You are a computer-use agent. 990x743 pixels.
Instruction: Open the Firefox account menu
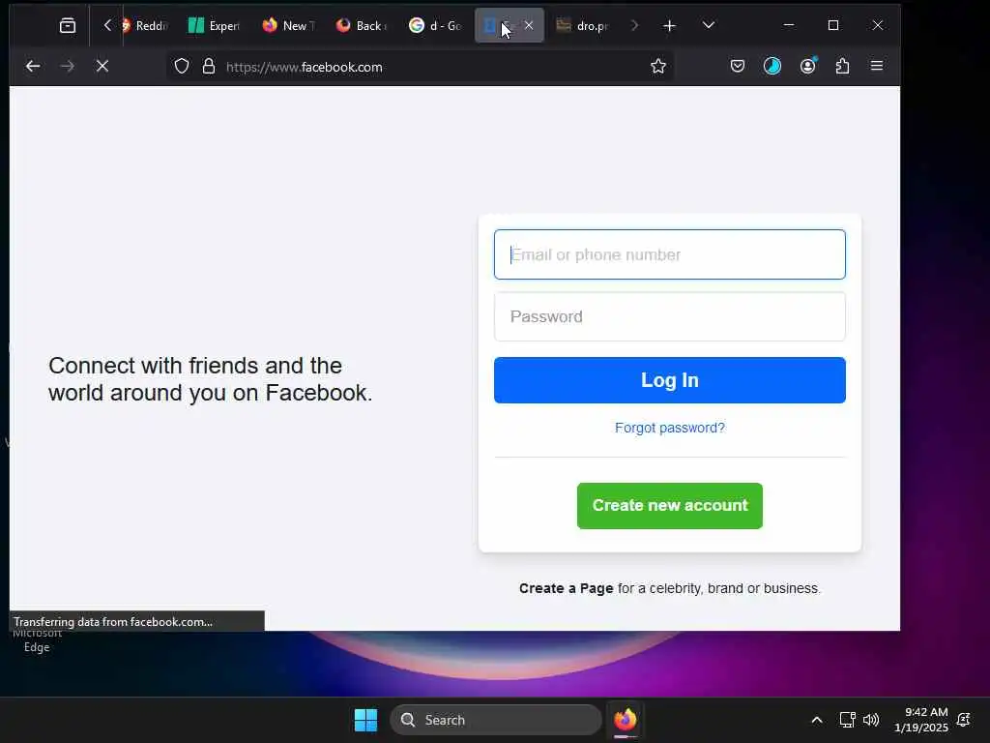click(x=807, y=67)
